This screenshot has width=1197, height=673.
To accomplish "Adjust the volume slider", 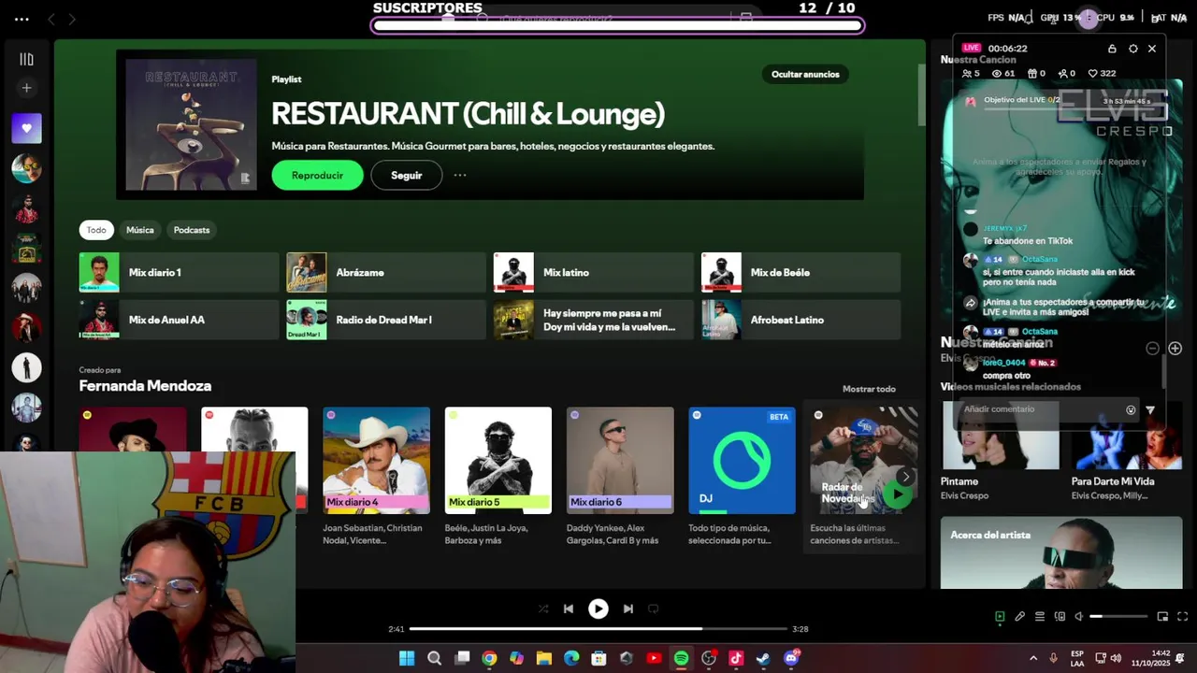I will pyautogui.click(x=1118, y=616).
